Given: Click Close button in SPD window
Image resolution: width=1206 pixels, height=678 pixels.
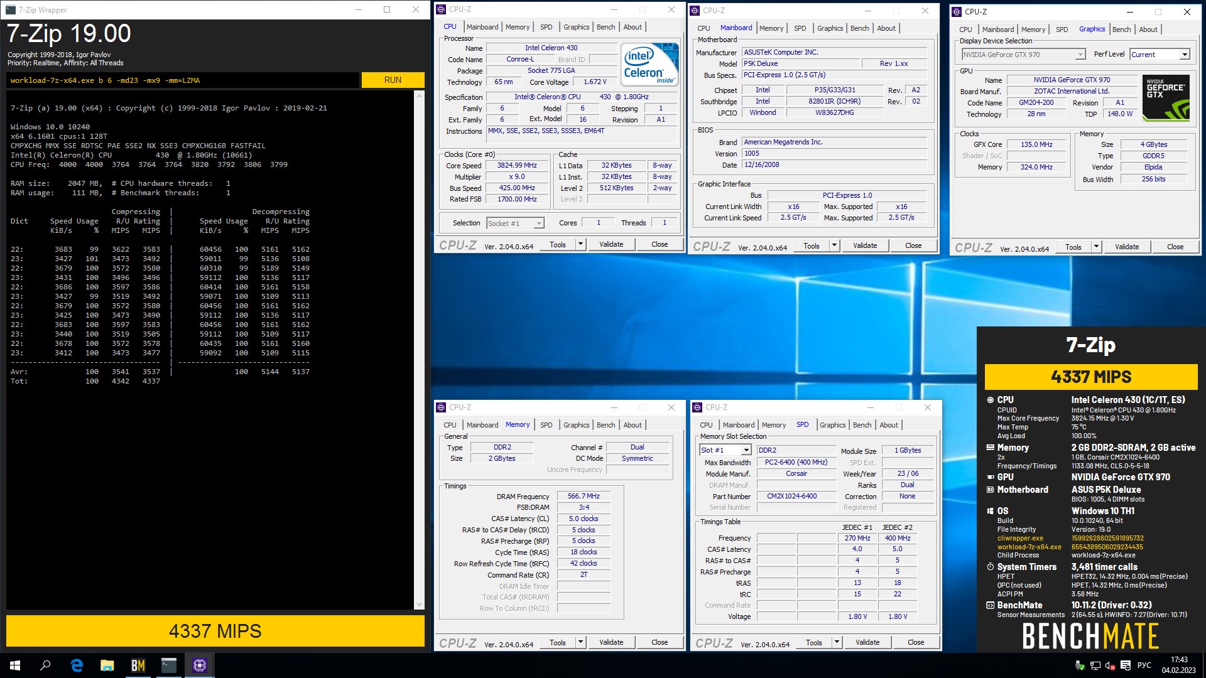Looking at the screenshot, I should [916, 642].
